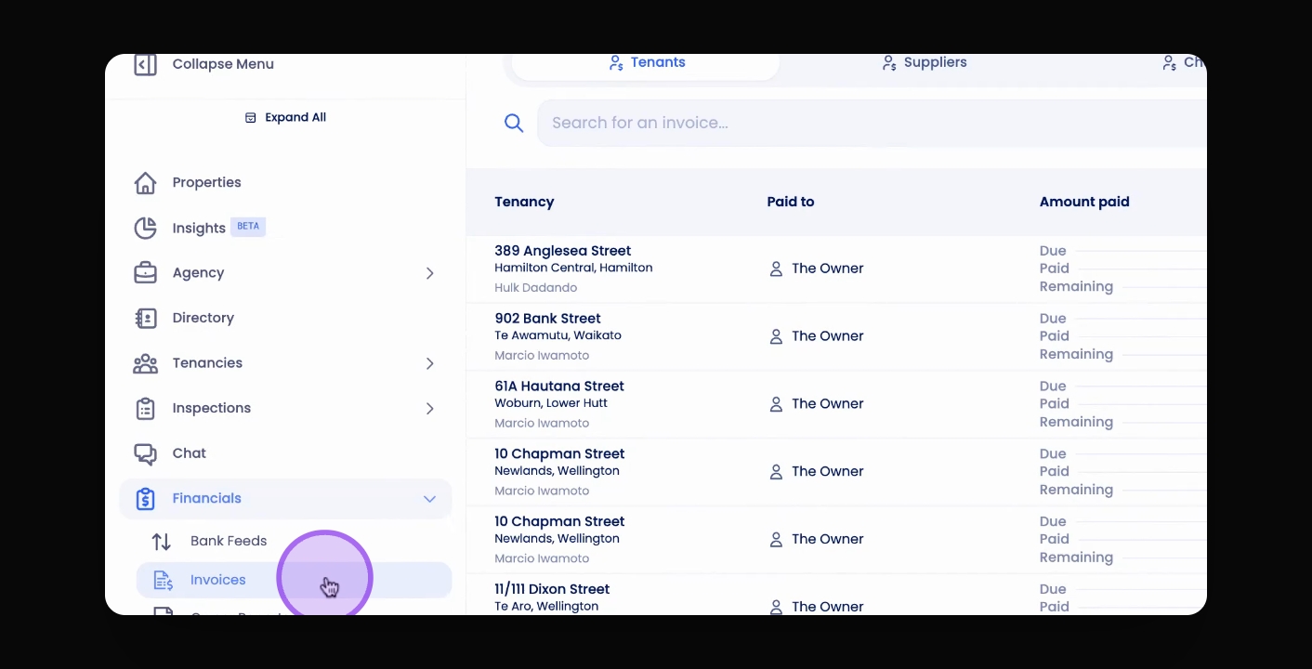The width and height of the screenshot is (1312, 669).
Task: Click The Owner in 389 Anglesea Street row
Action: click(827, 269)
